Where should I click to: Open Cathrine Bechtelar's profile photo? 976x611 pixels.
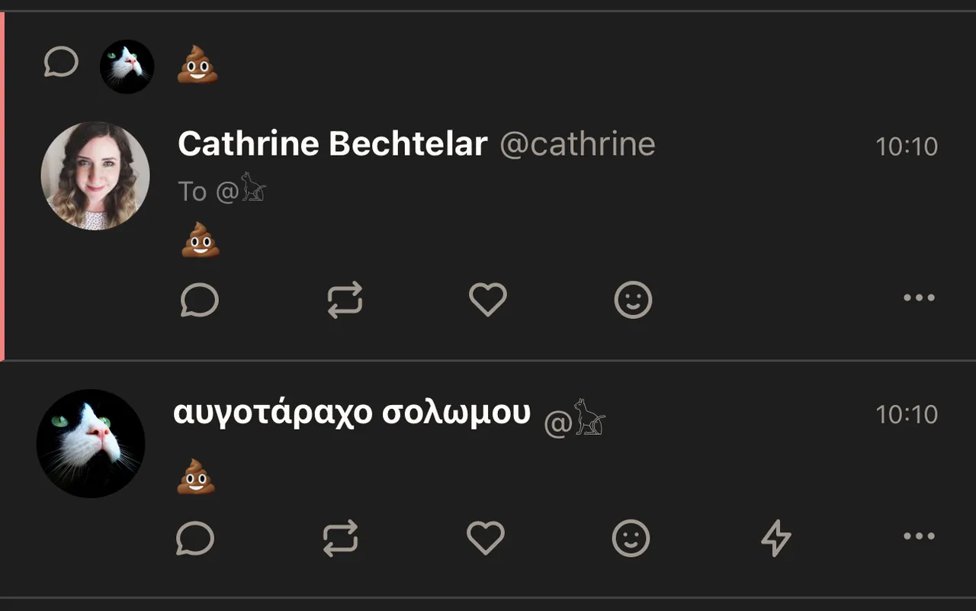[x=95, y=175]
